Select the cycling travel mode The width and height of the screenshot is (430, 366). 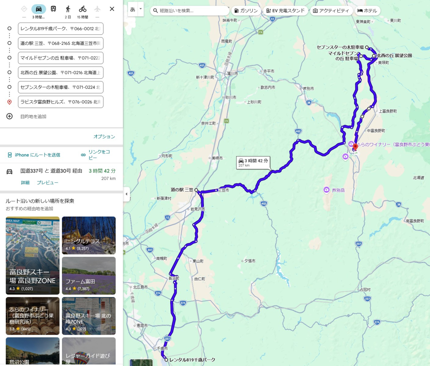(x=82, y=9)
